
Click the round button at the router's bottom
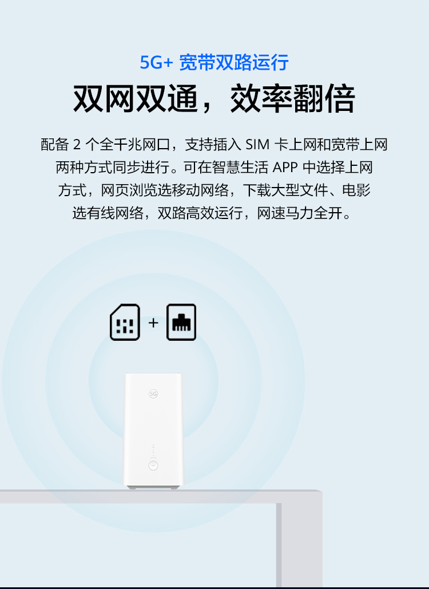click(x=153, y=466)
